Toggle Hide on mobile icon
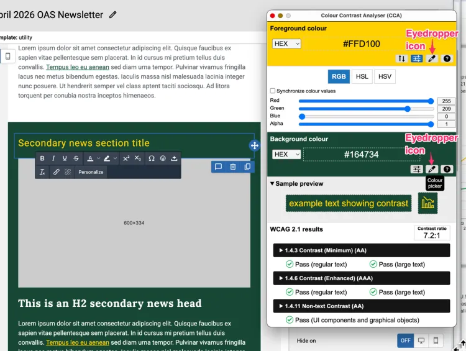This screenshot has height=351, width=466. pyautogui.click(x=436, y=340)
